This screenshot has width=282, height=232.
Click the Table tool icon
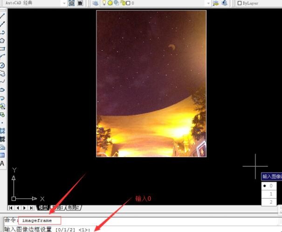coord(2,155)
